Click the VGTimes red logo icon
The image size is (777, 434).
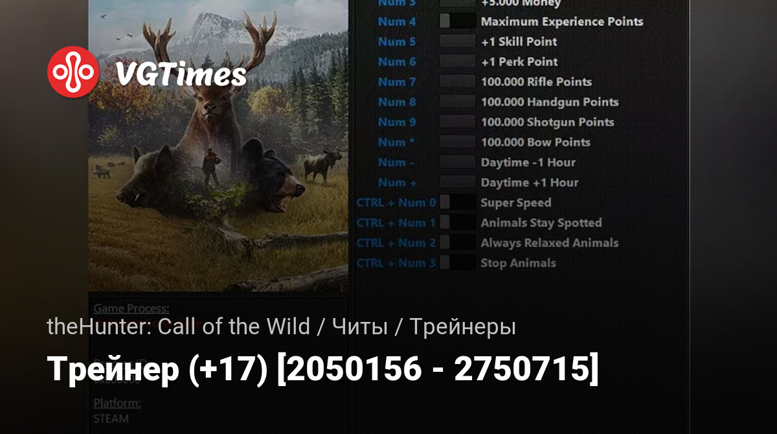click(73, 72)
